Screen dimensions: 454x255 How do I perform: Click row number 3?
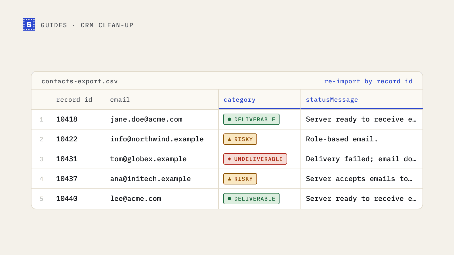point(41,159)
